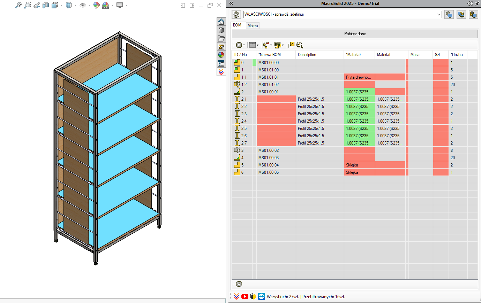Open the View Settings dropdown arrow

[x=126, y=5]
